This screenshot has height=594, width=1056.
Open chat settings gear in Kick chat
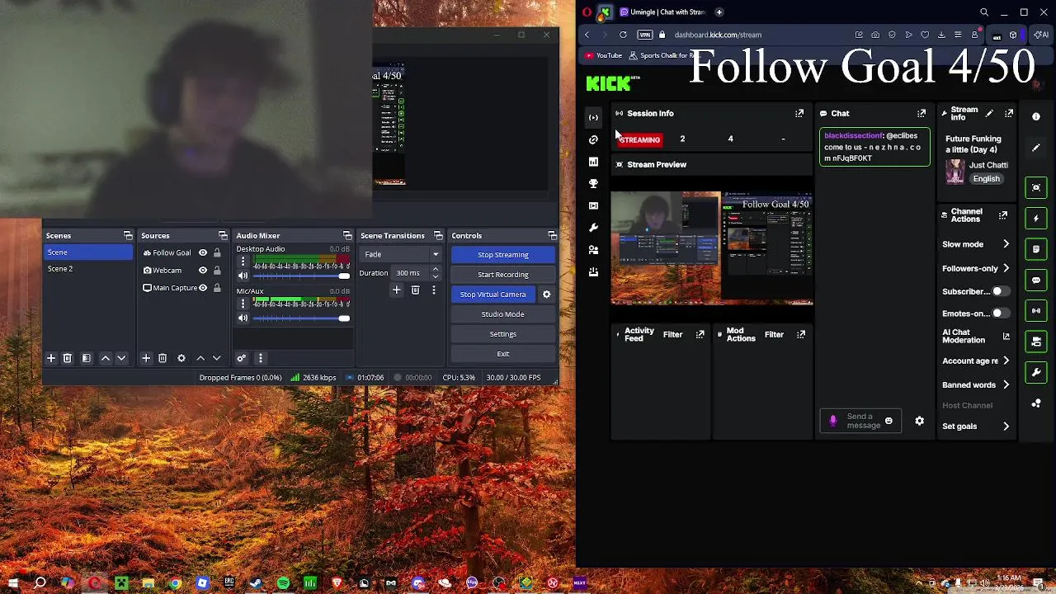coord(919,421)
